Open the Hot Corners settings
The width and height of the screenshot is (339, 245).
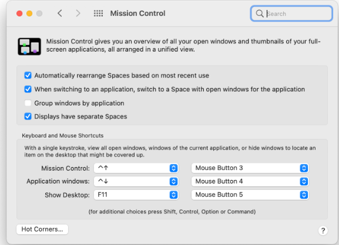(42, 229)
